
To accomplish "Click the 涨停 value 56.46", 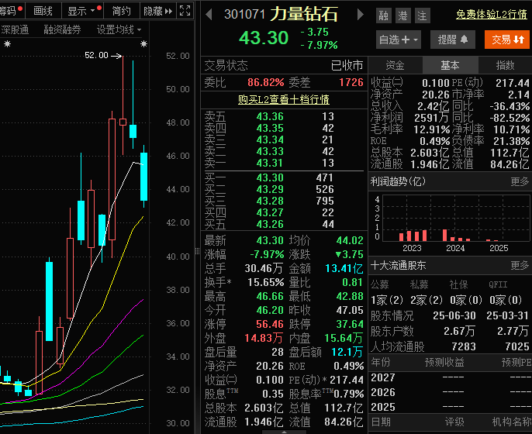I will 270,324.
